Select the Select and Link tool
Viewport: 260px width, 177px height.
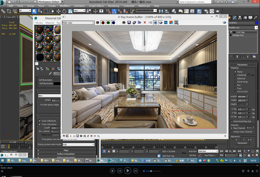(3, 11)
